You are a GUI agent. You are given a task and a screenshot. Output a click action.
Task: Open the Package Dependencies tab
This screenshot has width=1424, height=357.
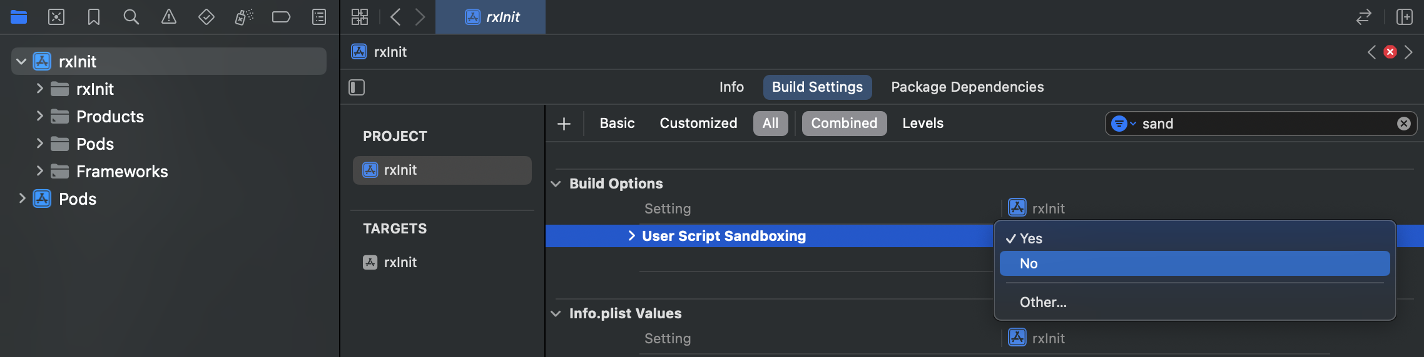pos(967,87)
